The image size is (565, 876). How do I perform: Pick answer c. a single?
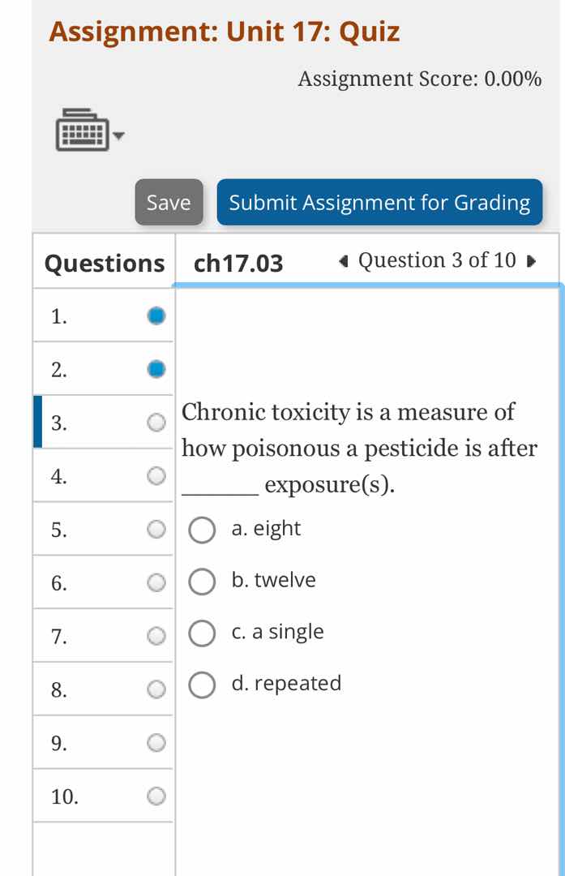pos(202,633)
